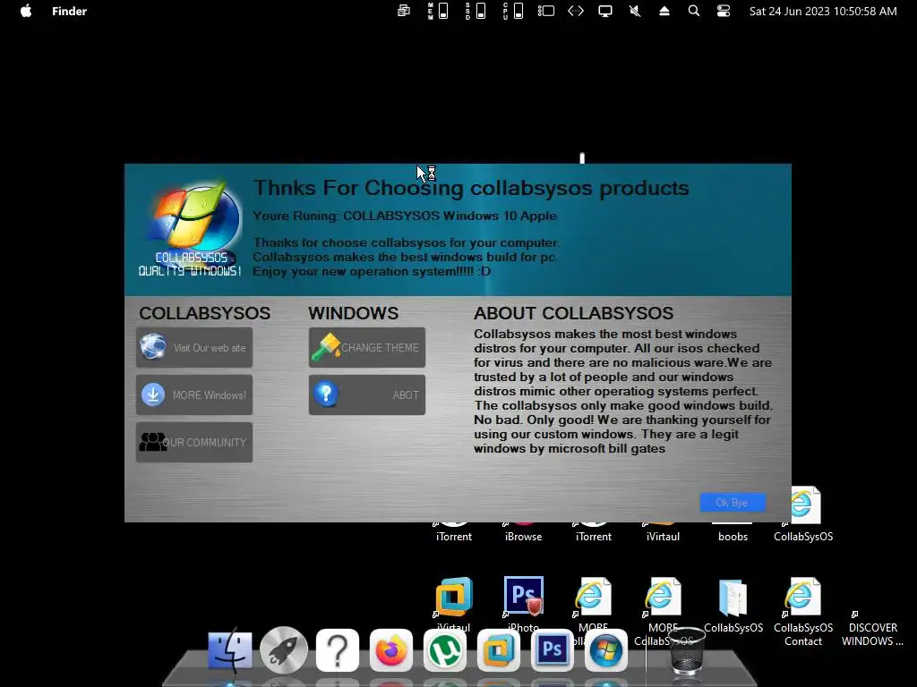Open Finder from the dock
This screenshot has width=917, height=687.
230,649
